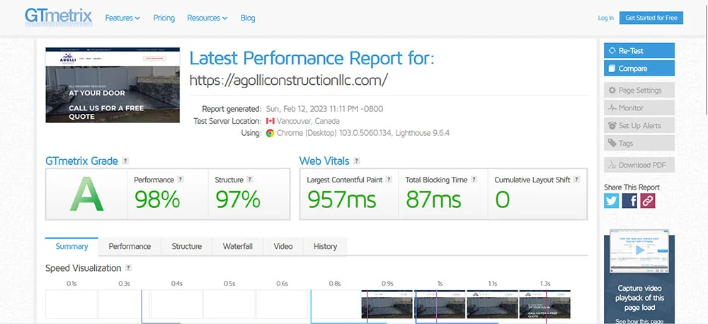This screenshot has width=708, height=324.
Task: Click the report generated date text
Action: coord(324,109)
